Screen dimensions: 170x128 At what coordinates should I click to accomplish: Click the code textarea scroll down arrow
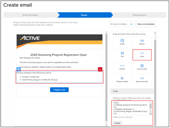[150, 111]
